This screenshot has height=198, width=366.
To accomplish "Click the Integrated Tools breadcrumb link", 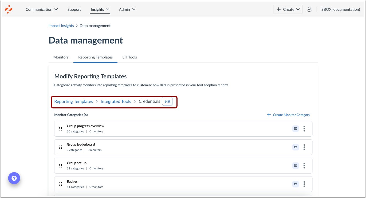I will (x=116, y=101).
